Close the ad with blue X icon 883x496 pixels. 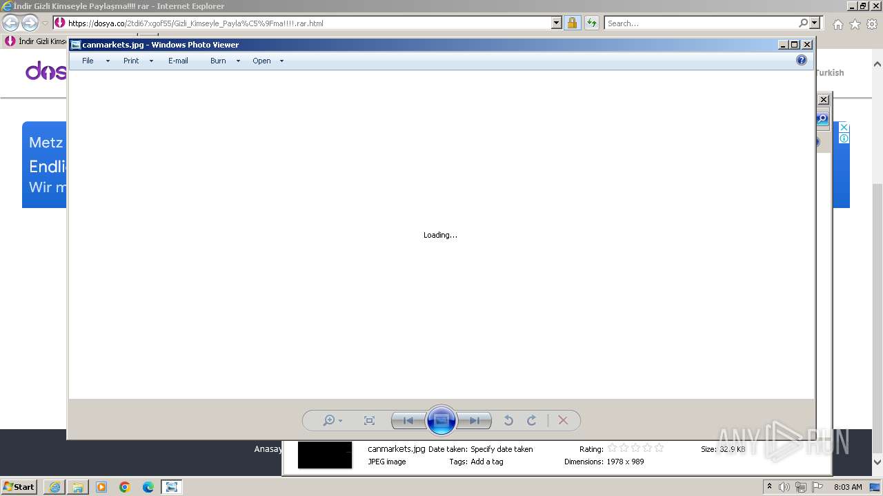click(x=844, y=127)
